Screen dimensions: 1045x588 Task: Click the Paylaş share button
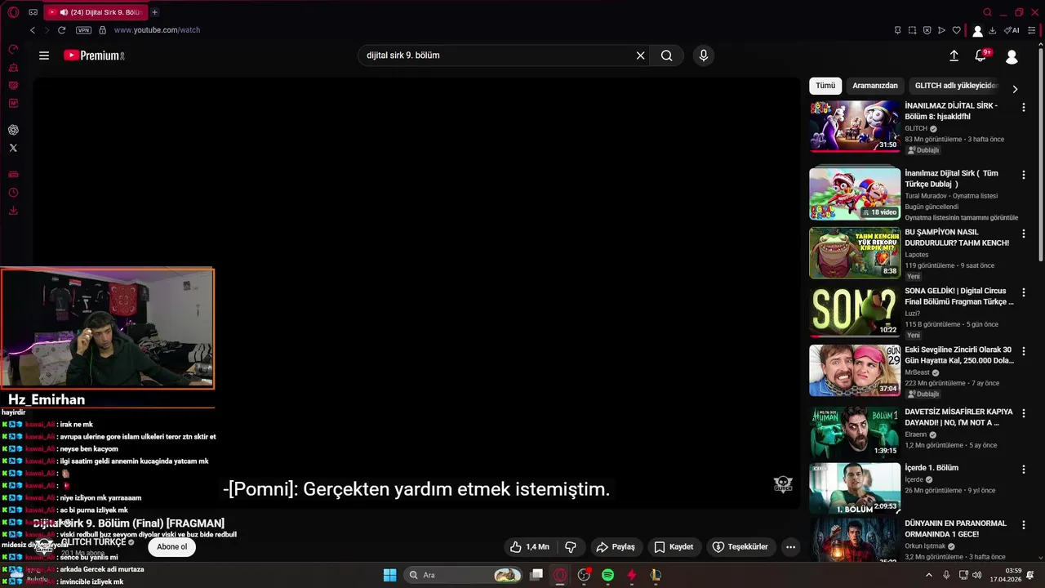coord(616,547)
